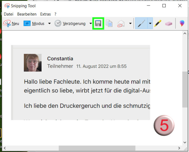Open the Datei menu
Screen dimensions: 189x152
pos(9,14)
